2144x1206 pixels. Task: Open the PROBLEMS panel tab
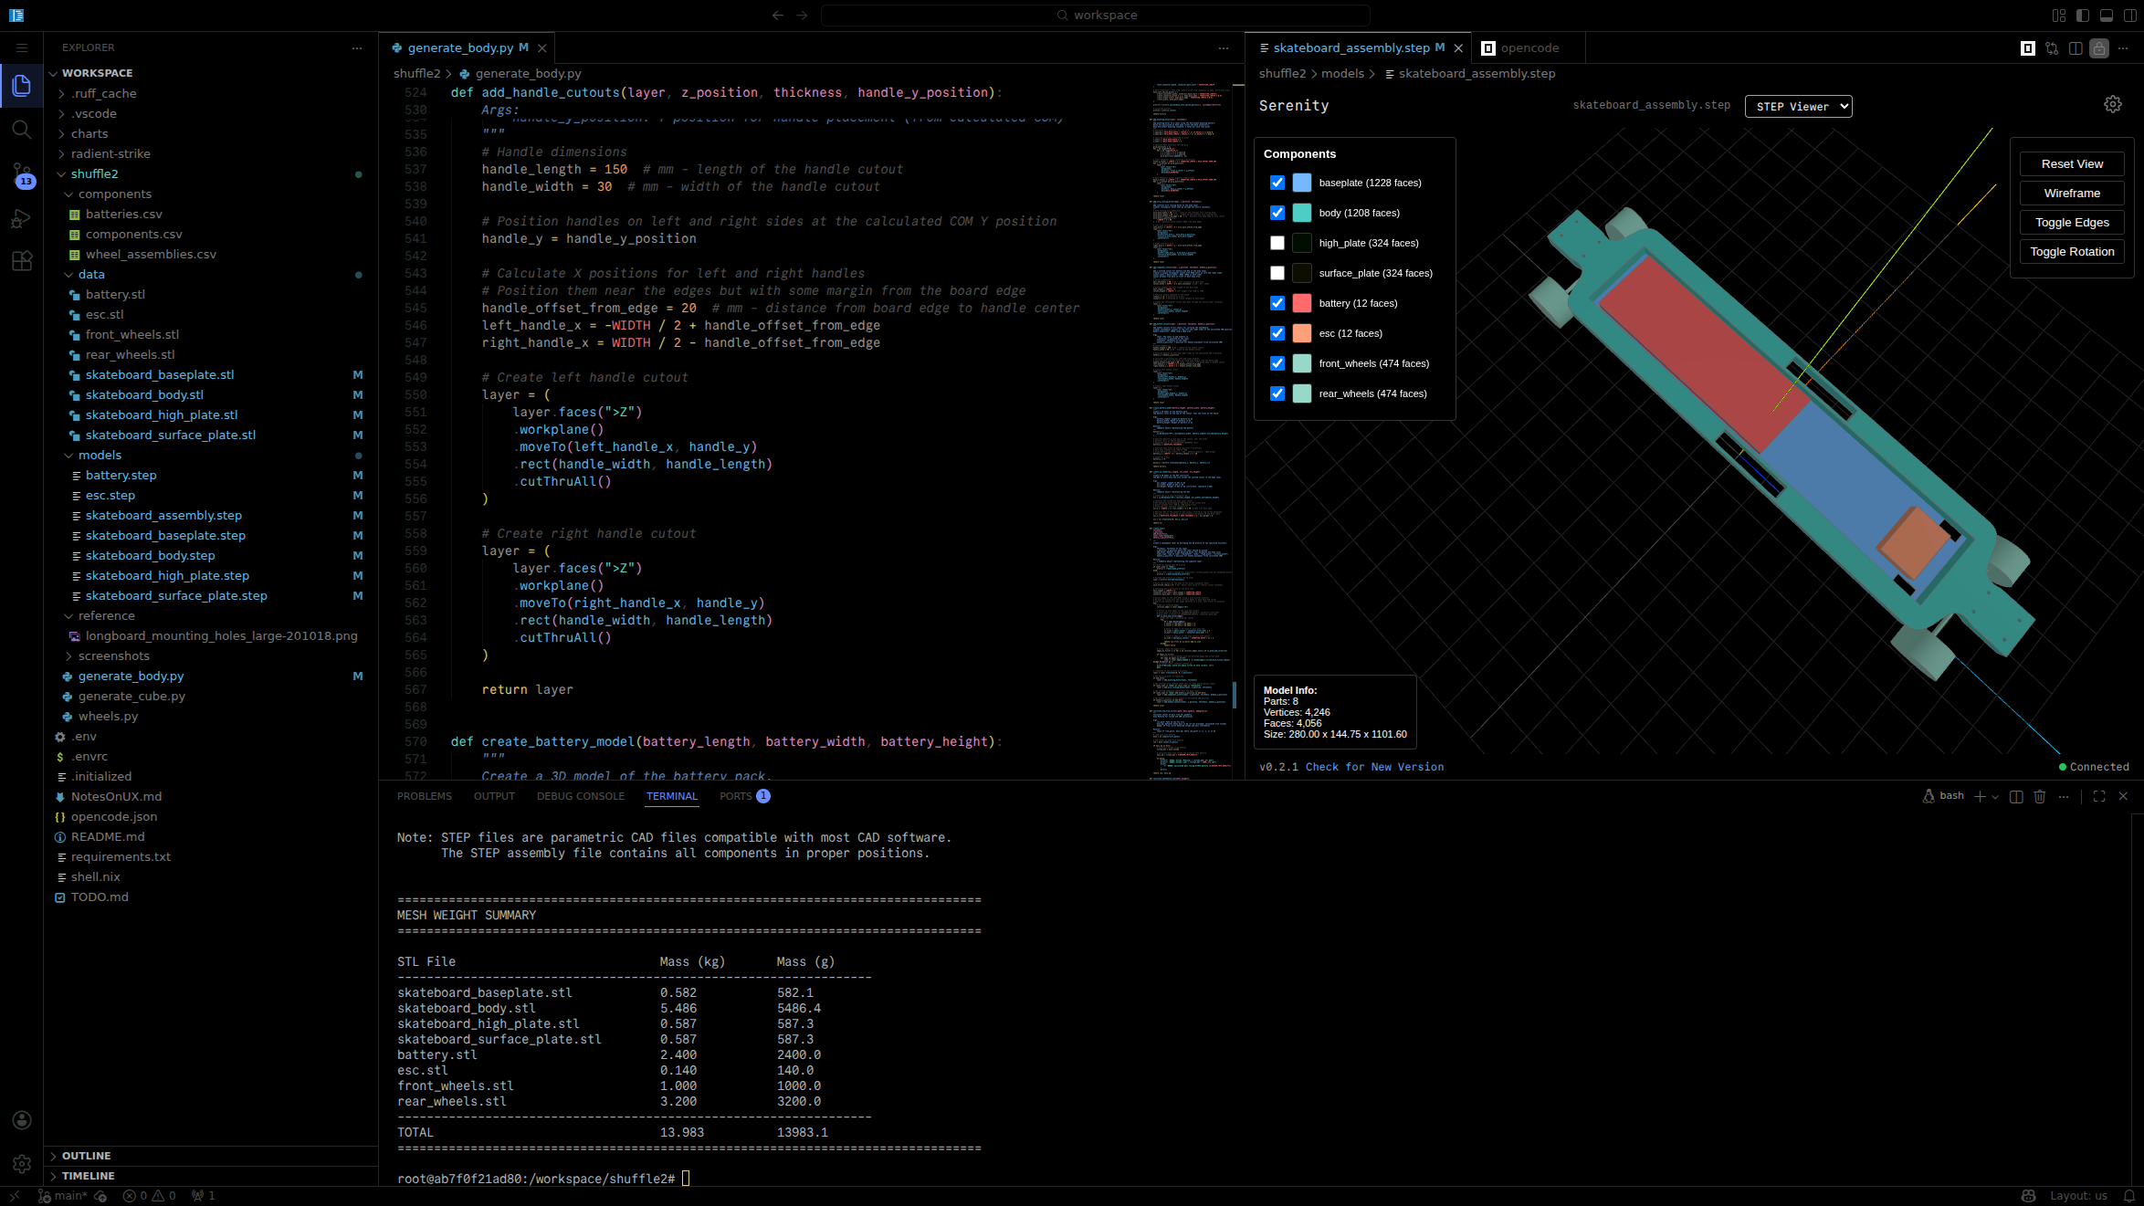coord(425,795)
